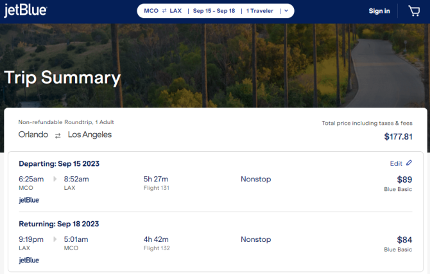Image resolution: width=430 pixels, height=274 pixels.
Task: Click the $177.81 total price
Action: pyautogui.click(x=398, y=136)
